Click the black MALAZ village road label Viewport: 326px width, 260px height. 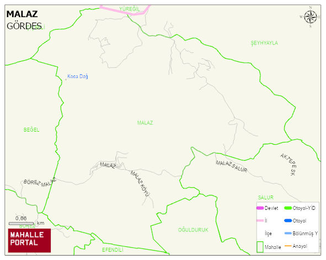[x=108, y=165]
